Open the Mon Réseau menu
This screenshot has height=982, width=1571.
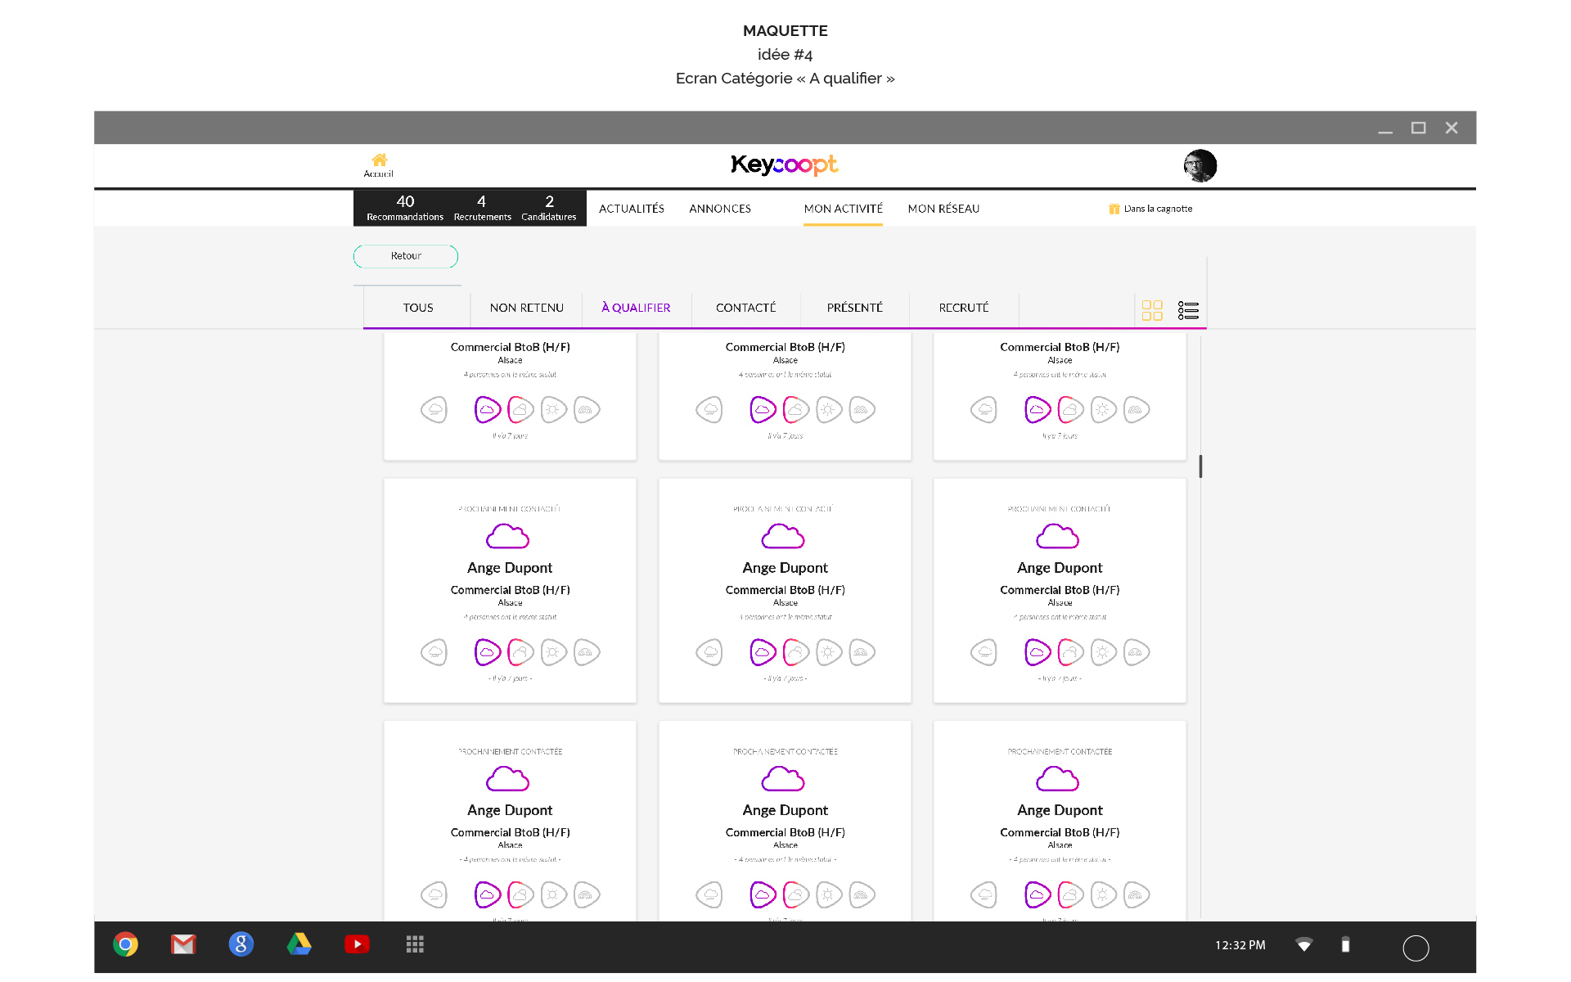[x=943, y=209]
